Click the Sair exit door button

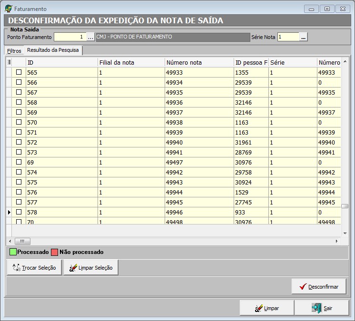click(322, 308)
